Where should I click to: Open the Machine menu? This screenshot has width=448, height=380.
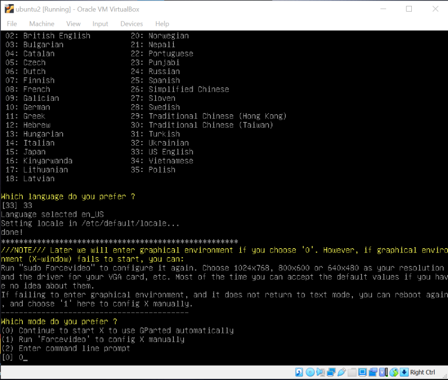click(41, 24)
